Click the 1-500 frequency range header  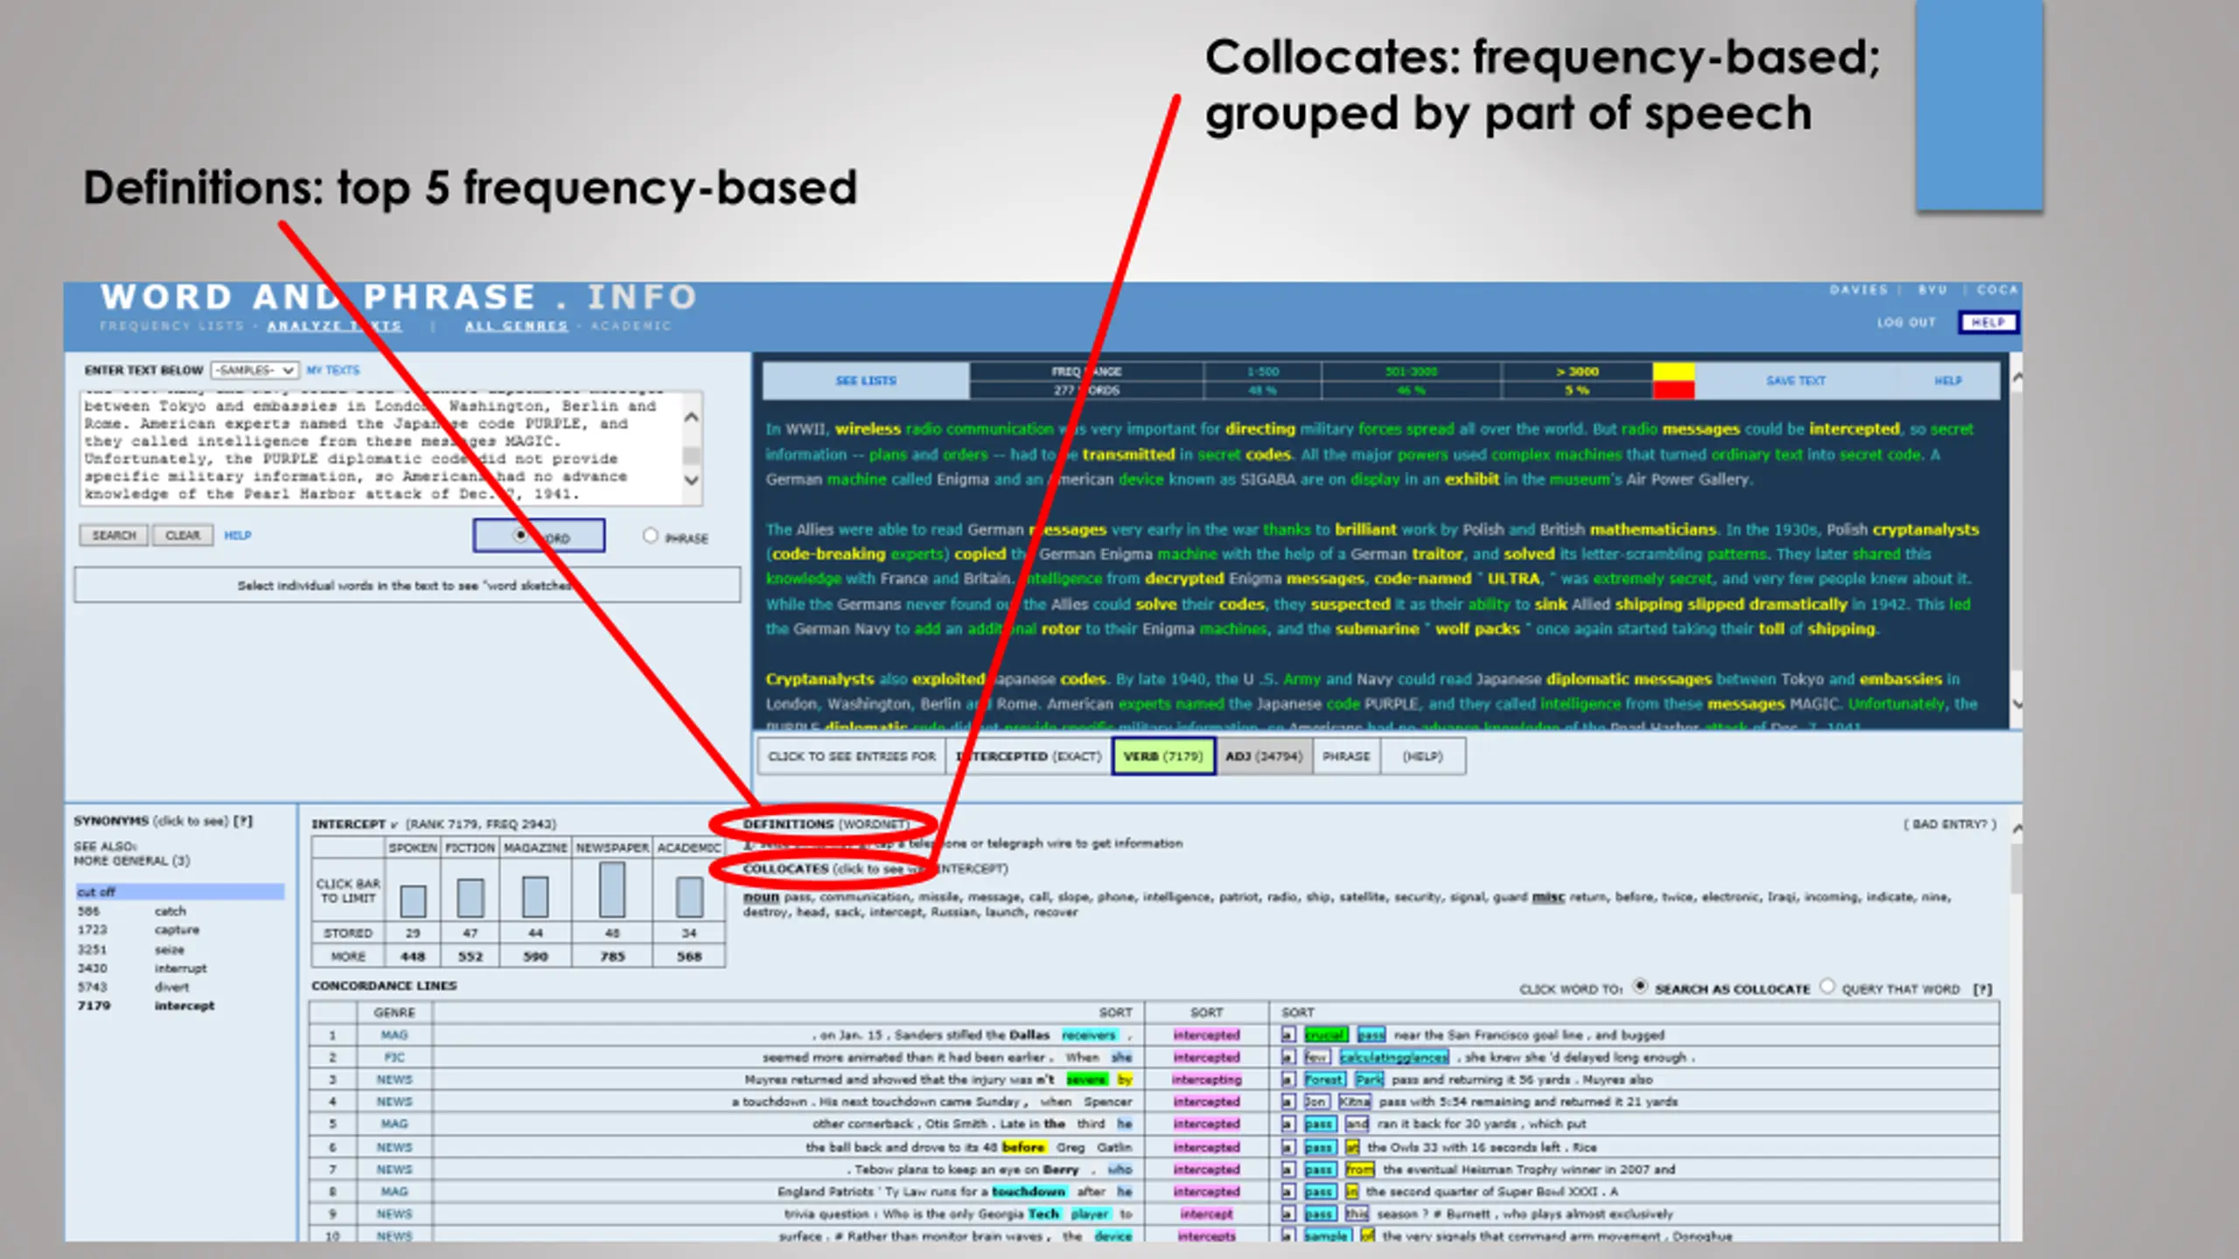pyautogui.click(x=1262, y=372)
